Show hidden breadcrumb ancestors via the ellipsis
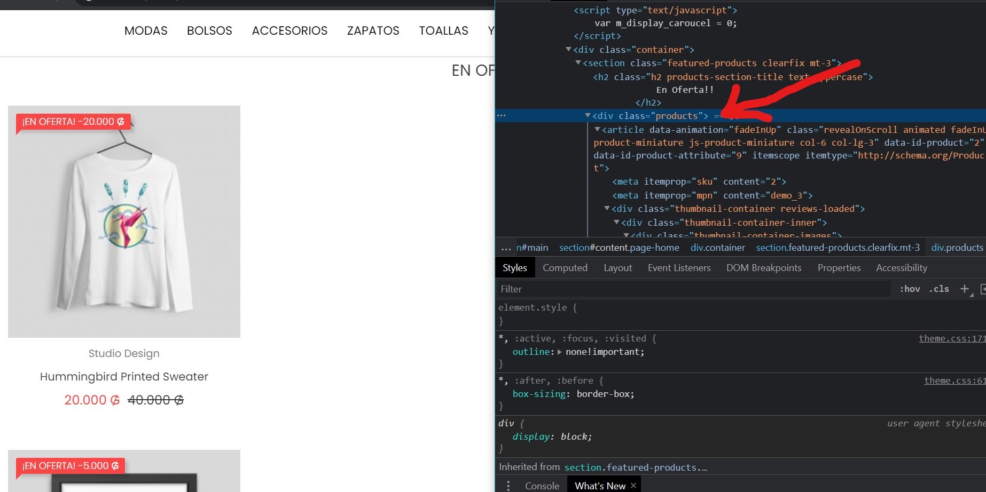This screenshot has width=986, height=492. (506, 248)
